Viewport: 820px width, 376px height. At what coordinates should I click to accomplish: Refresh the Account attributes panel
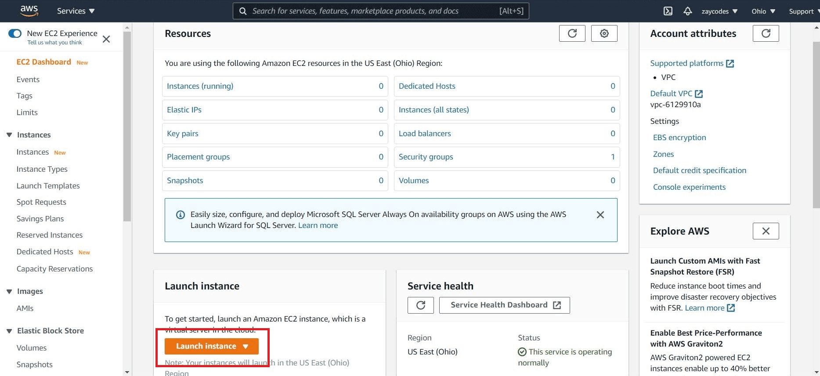pos(766,33)
